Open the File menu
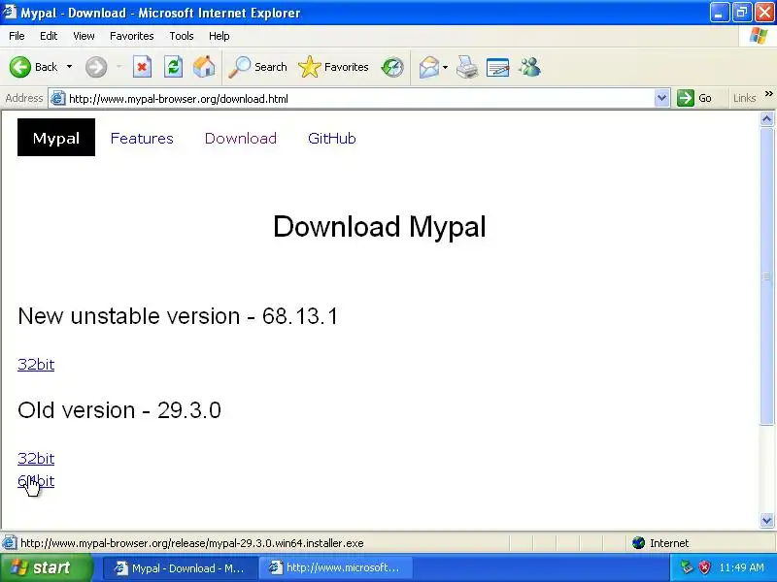Image resolution: width=777 pixels, height=582 pixels. 17,36
